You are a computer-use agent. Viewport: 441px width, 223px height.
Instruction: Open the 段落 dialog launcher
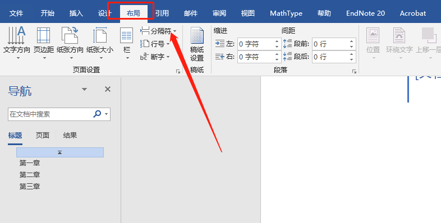pyautogui.click(x=354, y=72)
